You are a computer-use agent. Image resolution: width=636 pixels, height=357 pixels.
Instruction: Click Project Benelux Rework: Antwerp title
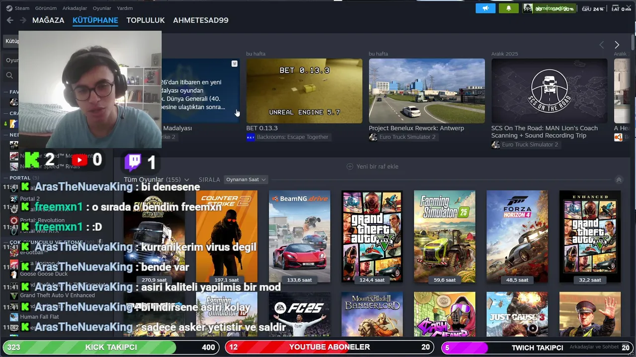click(x=416, y=128)
